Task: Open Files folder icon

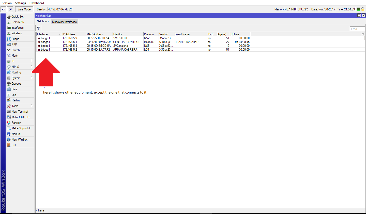Action: coord(9,89)
